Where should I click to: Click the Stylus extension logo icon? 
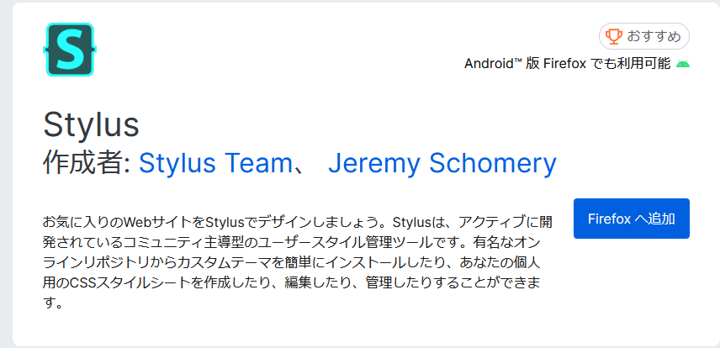coord(70,50)
